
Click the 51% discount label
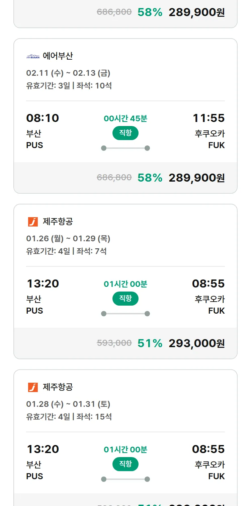coord(150,343)
